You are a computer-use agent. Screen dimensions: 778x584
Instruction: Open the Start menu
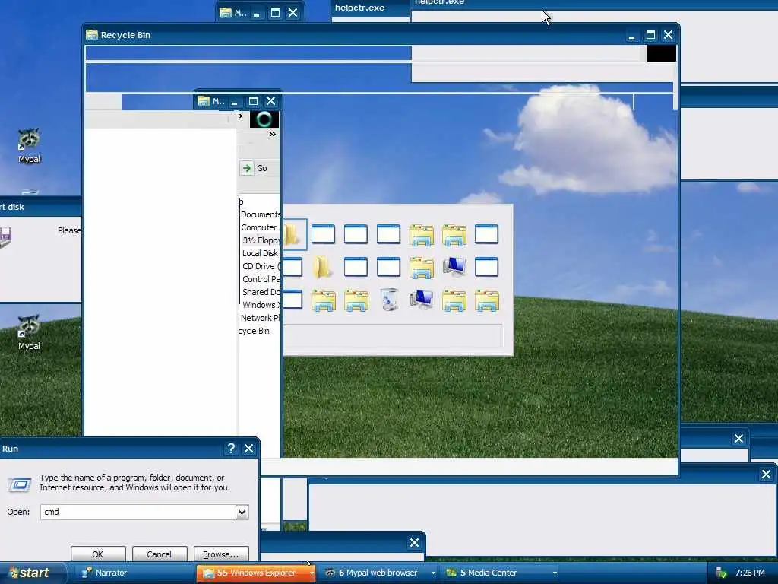30,573
